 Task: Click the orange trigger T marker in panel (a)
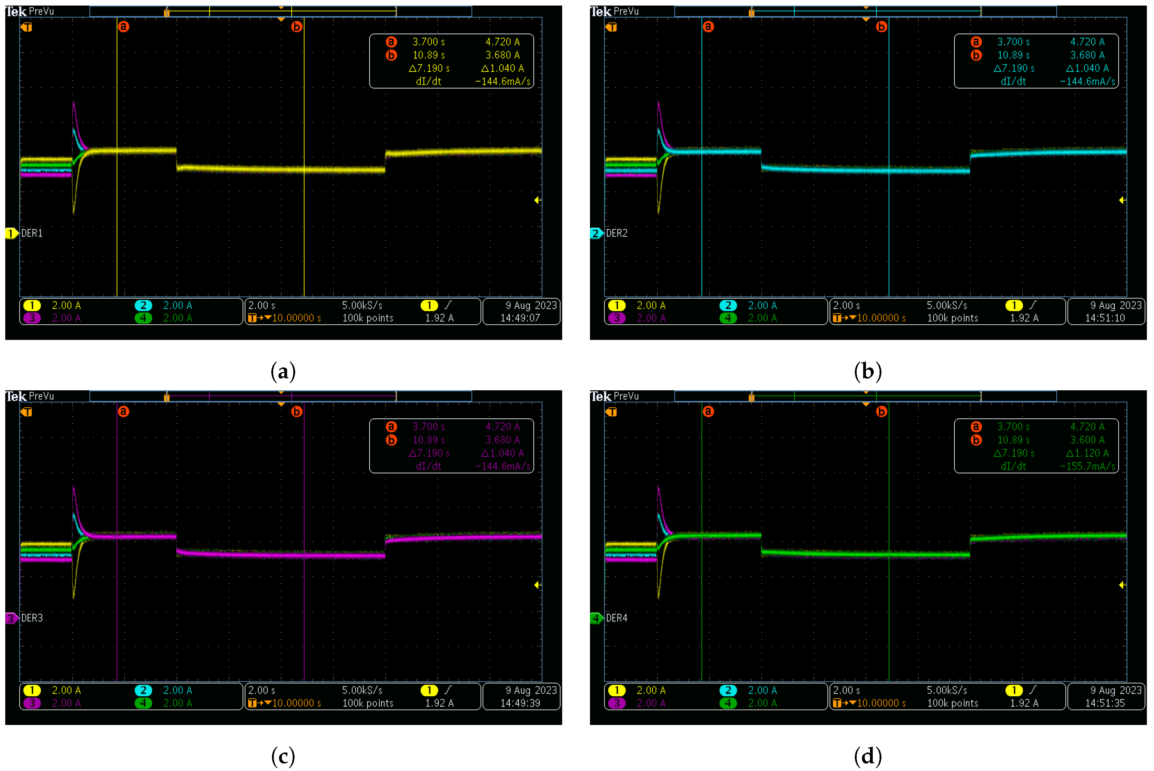[27, 27]
